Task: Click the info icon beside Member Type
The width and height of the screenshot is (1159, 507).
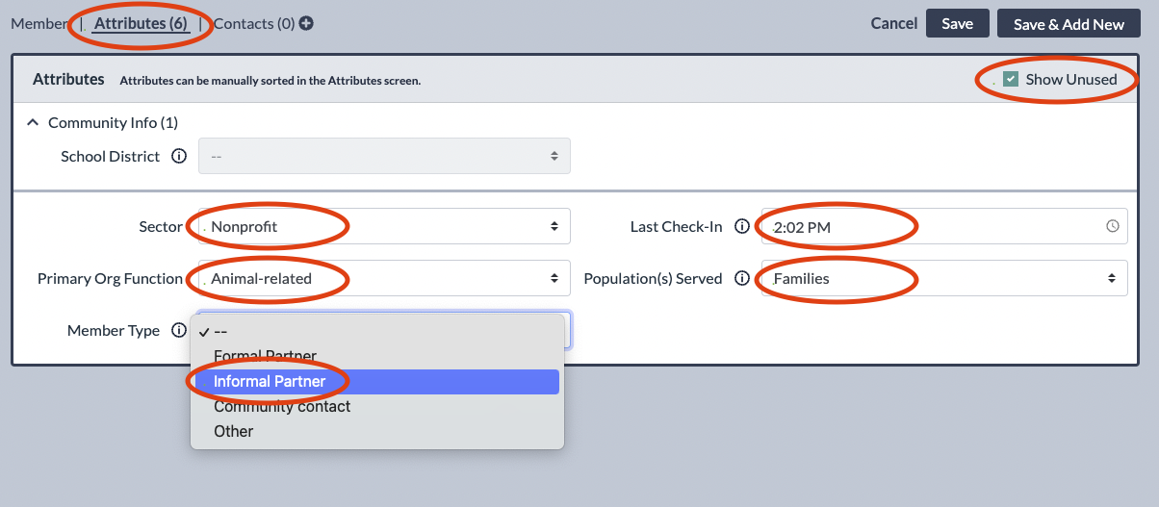Action: (x=178, y=330)
